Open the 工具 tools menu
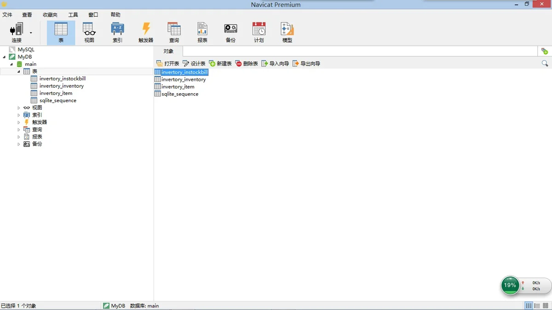The height and width of the screenshot is (310, 552). point(73,15)
